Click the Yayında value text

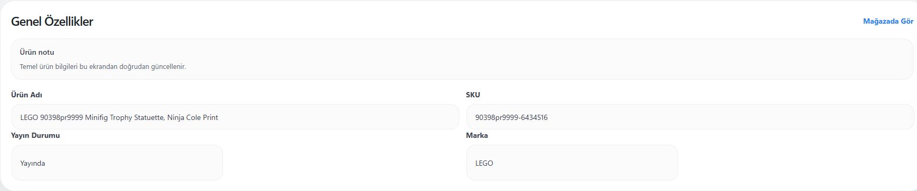[33, 163]
